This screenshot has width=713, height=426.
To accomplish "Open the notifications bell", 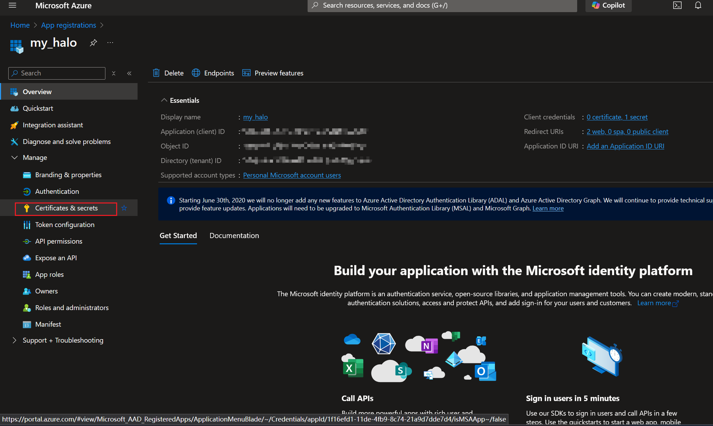I will [x=698, y=5].
